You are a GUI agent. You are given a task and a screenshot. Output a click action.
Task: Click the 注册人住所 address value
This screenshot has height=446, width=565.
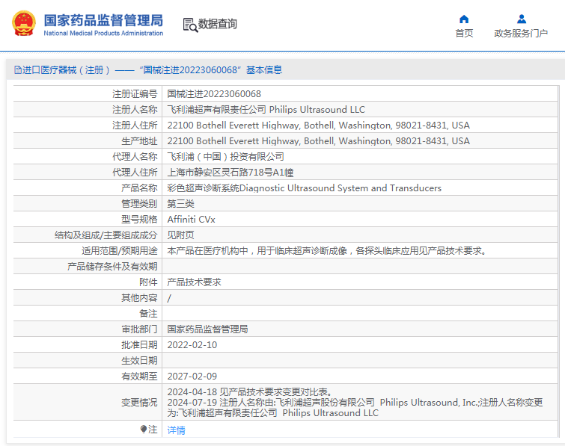click(319, 126)
